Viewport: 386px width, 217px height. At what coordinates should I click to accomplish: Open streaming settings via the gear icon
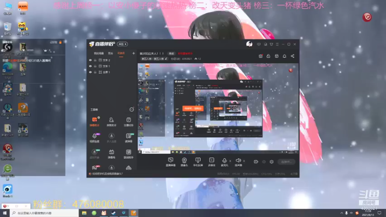[x=272, y=162]
